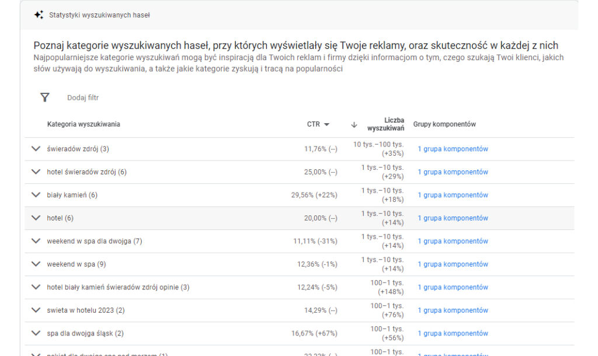Expand the biały kamień (6) category
The width and height of the screenshot is (598, 356).
tap(36, 195)
